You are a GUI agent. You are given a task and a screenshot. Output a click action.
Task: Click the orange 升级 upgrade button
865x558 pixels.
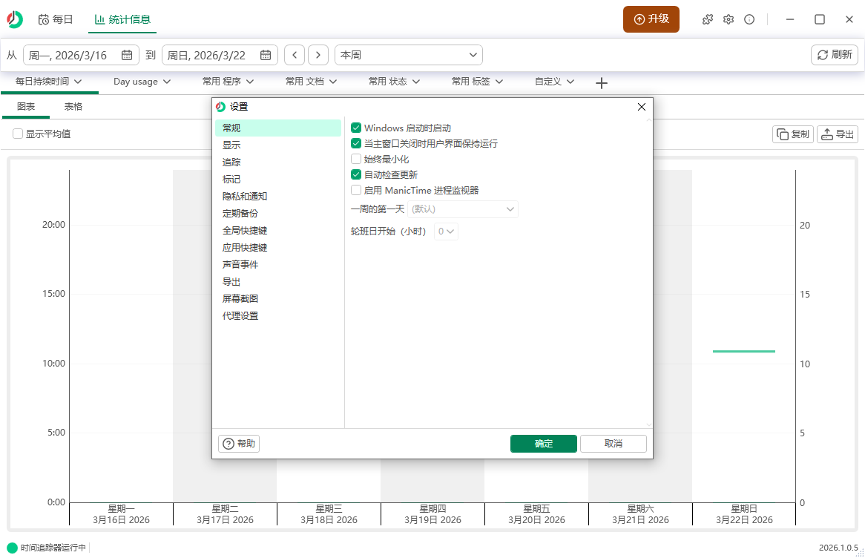(651, 20)
